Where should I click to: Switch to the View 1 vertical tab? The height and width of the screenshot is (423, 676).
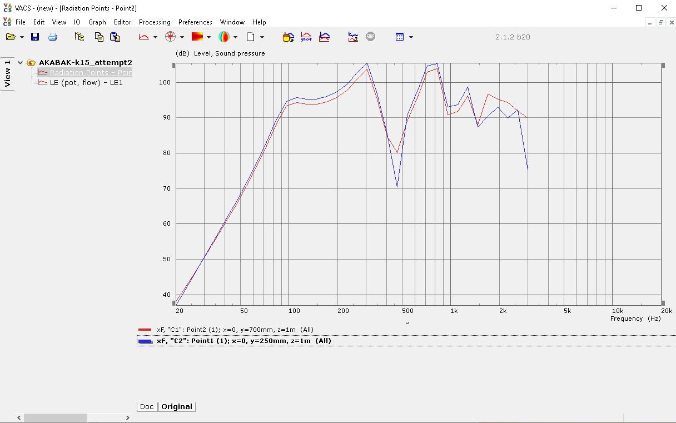coord(7,73)
